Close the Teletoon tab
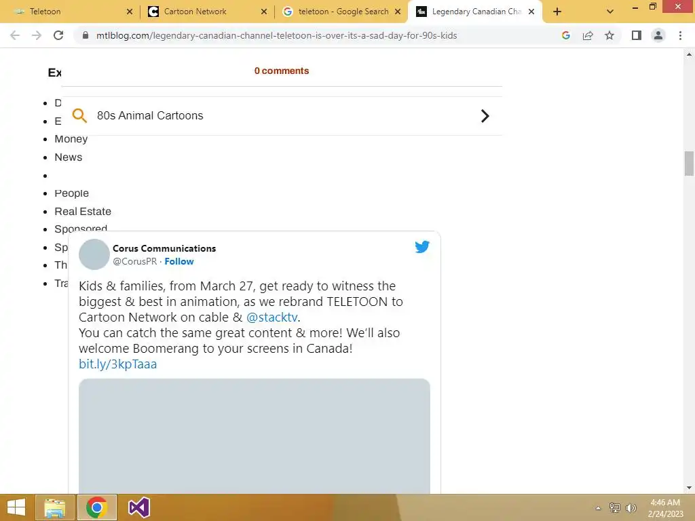 [x=130, y=12]
